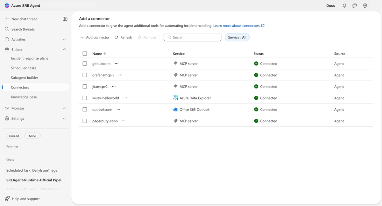Check the select-all checkbox in the table header

click(x=85, y=53)
